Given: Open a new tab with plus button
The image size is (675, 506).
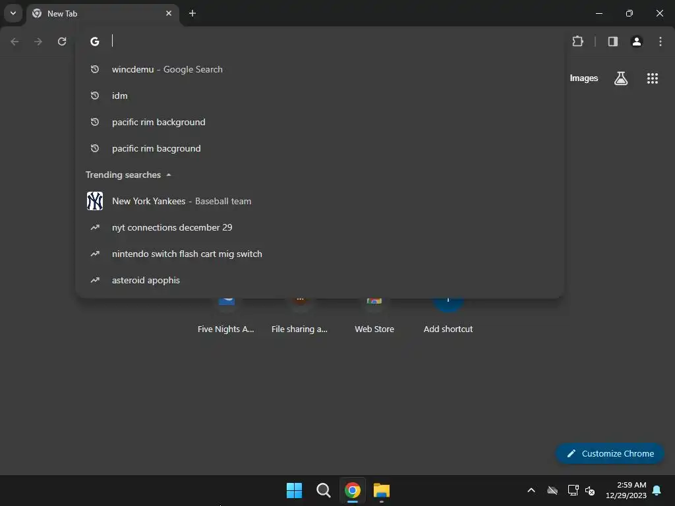Looking at the screenshot, I should 192,13.
